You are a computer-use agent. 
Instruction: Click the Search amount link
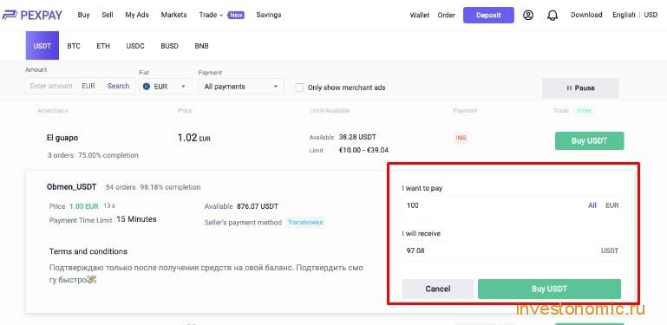pos(118,86)
